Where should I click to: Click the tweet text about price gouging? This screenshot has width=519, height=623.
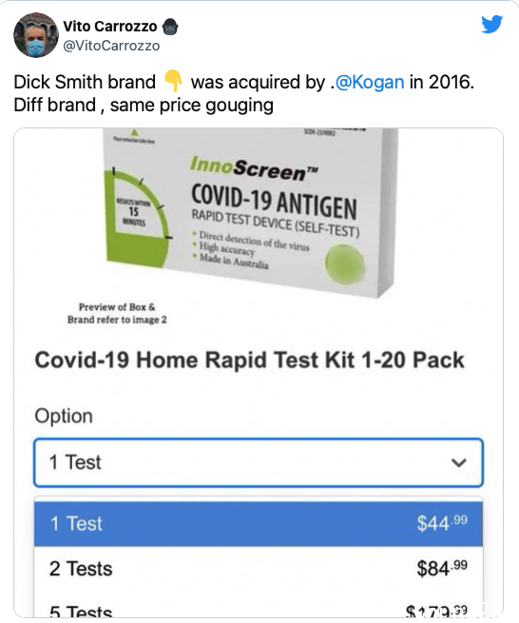point(243,93)
